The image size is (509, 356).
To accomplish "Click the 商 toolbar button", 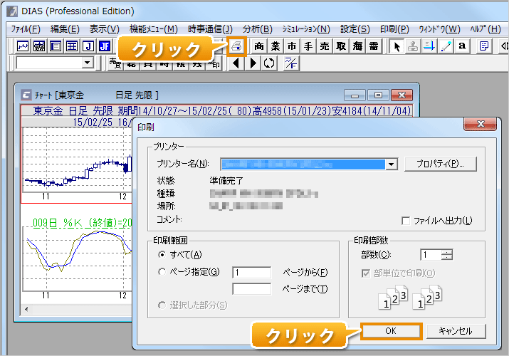I will pyautogui.click(x=260, y=46).
